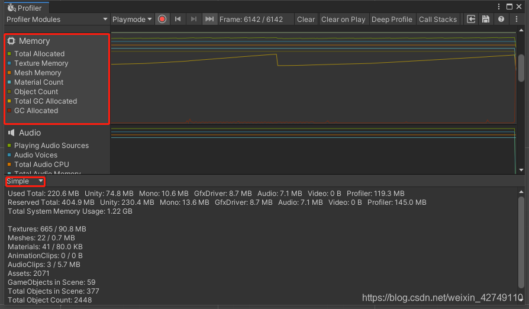Select a frame in the Audio chart
Screen dimensions: 529x309
pos(313,150)
